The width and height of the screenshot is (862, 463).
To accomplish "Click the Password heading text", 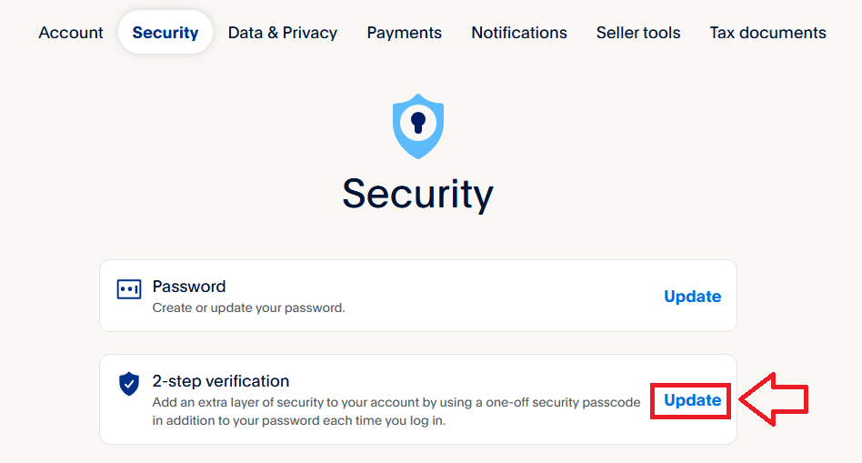I will [189, 287].
